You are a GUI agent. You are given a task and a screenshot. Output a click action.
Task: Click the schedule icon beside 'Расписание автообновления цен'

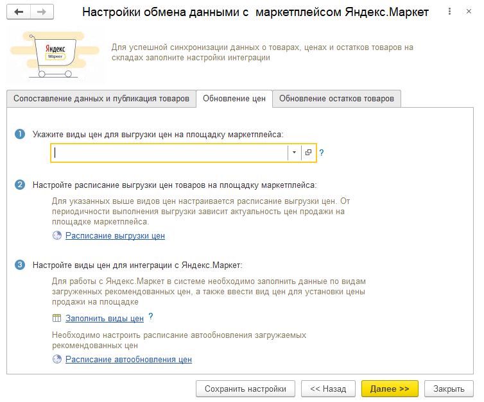[x=57, y=359]
